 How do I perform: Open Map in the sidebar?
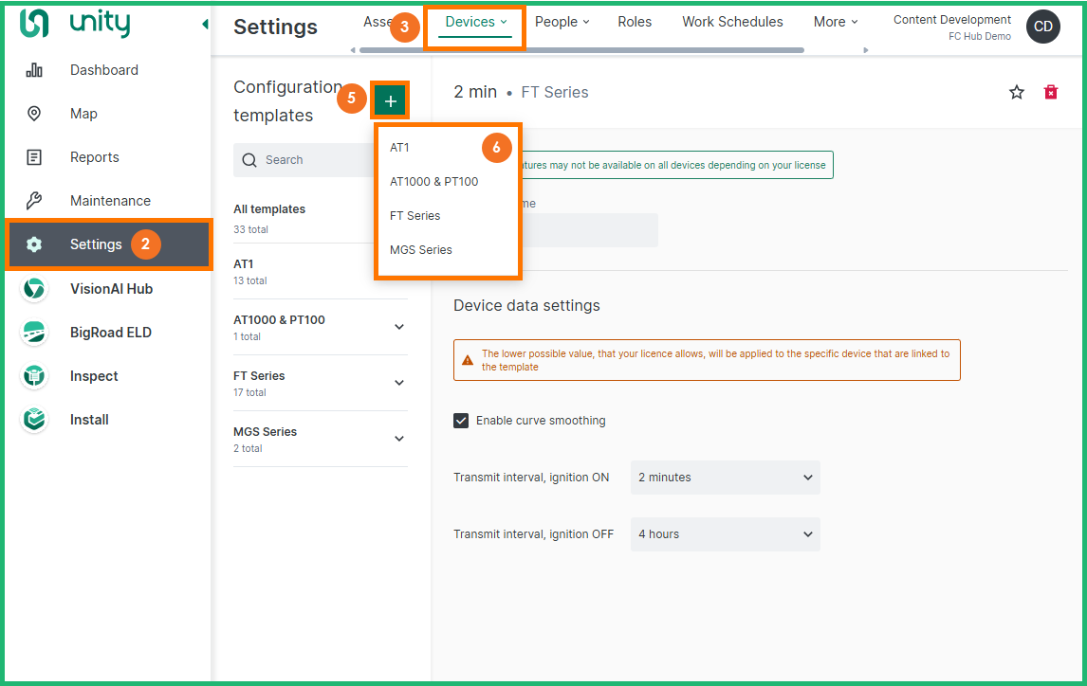click(83, 114)
